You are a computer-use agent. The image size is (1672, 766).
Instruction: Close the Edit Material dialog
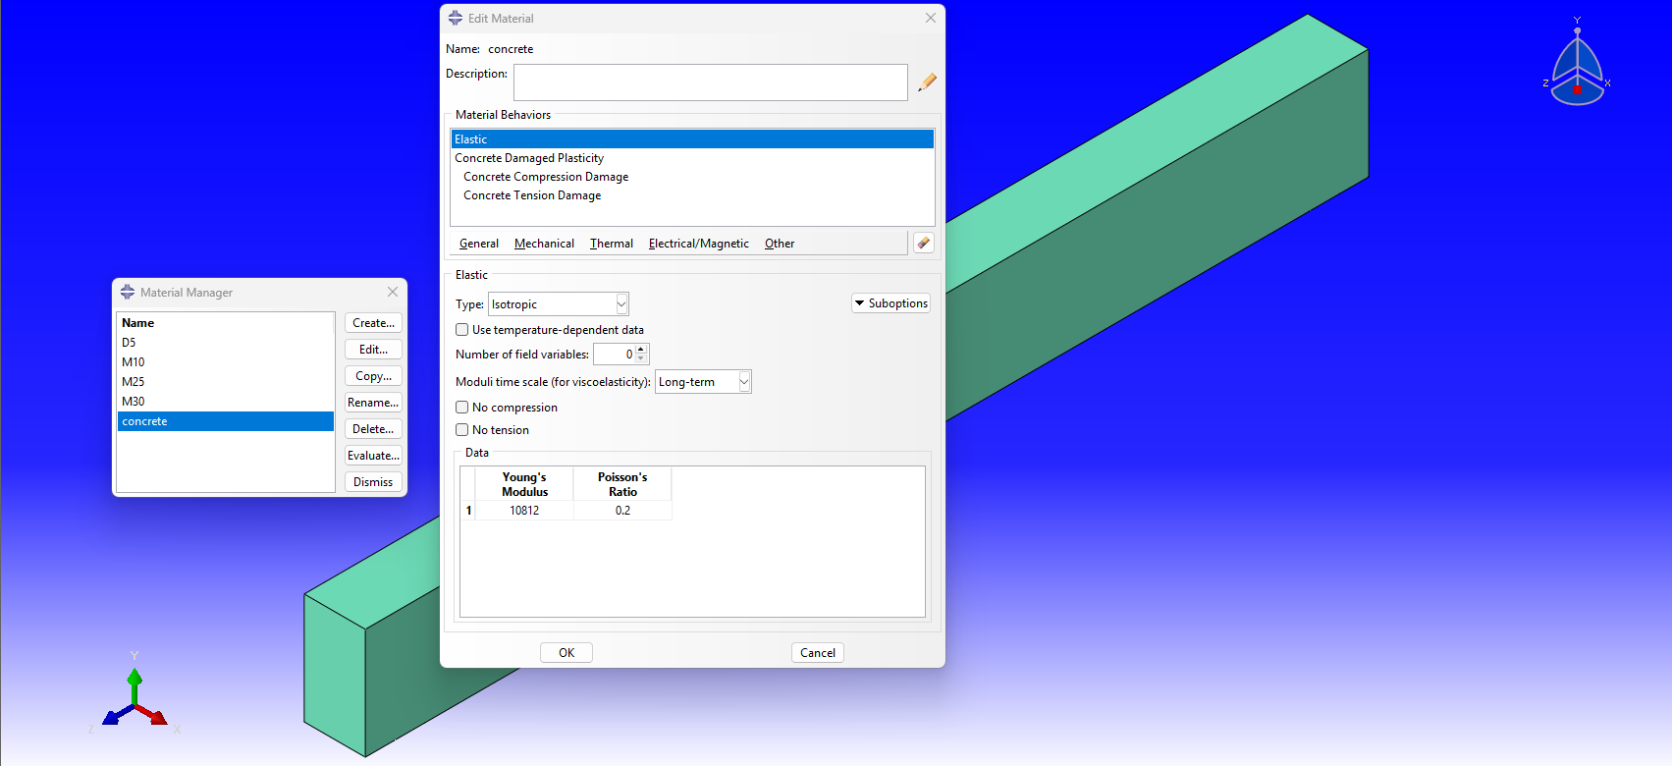coord(931,18)
